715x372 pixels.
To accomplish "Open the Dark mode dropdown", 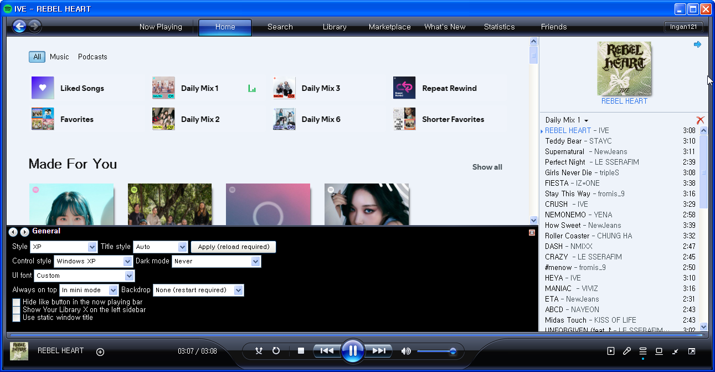I will [216, 261].
